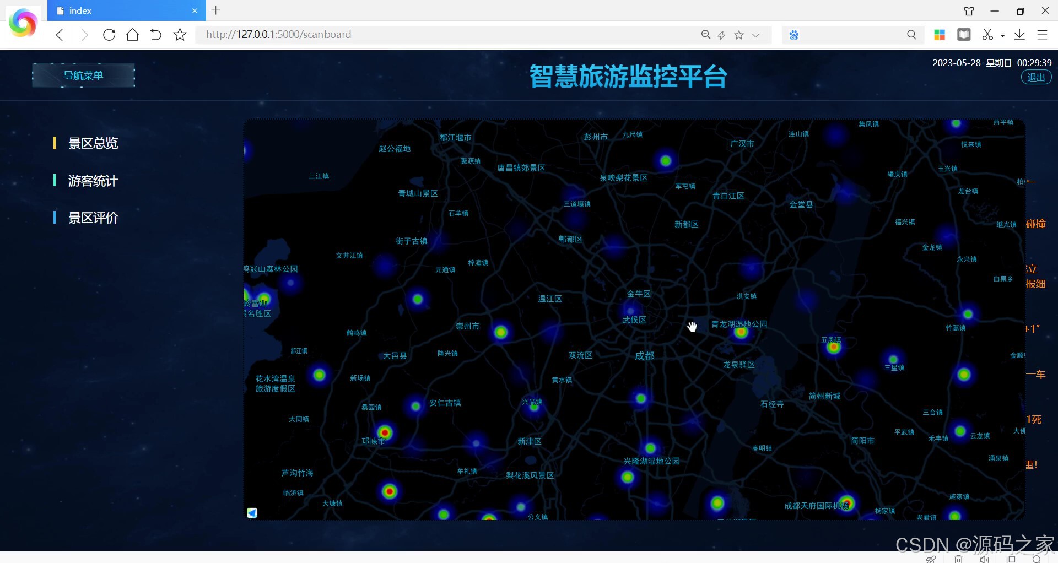Image resolution: width=1058 pixels, height=563 pixels.
Task: Open the colorful apps grid icon
Action: coord(940,35)
